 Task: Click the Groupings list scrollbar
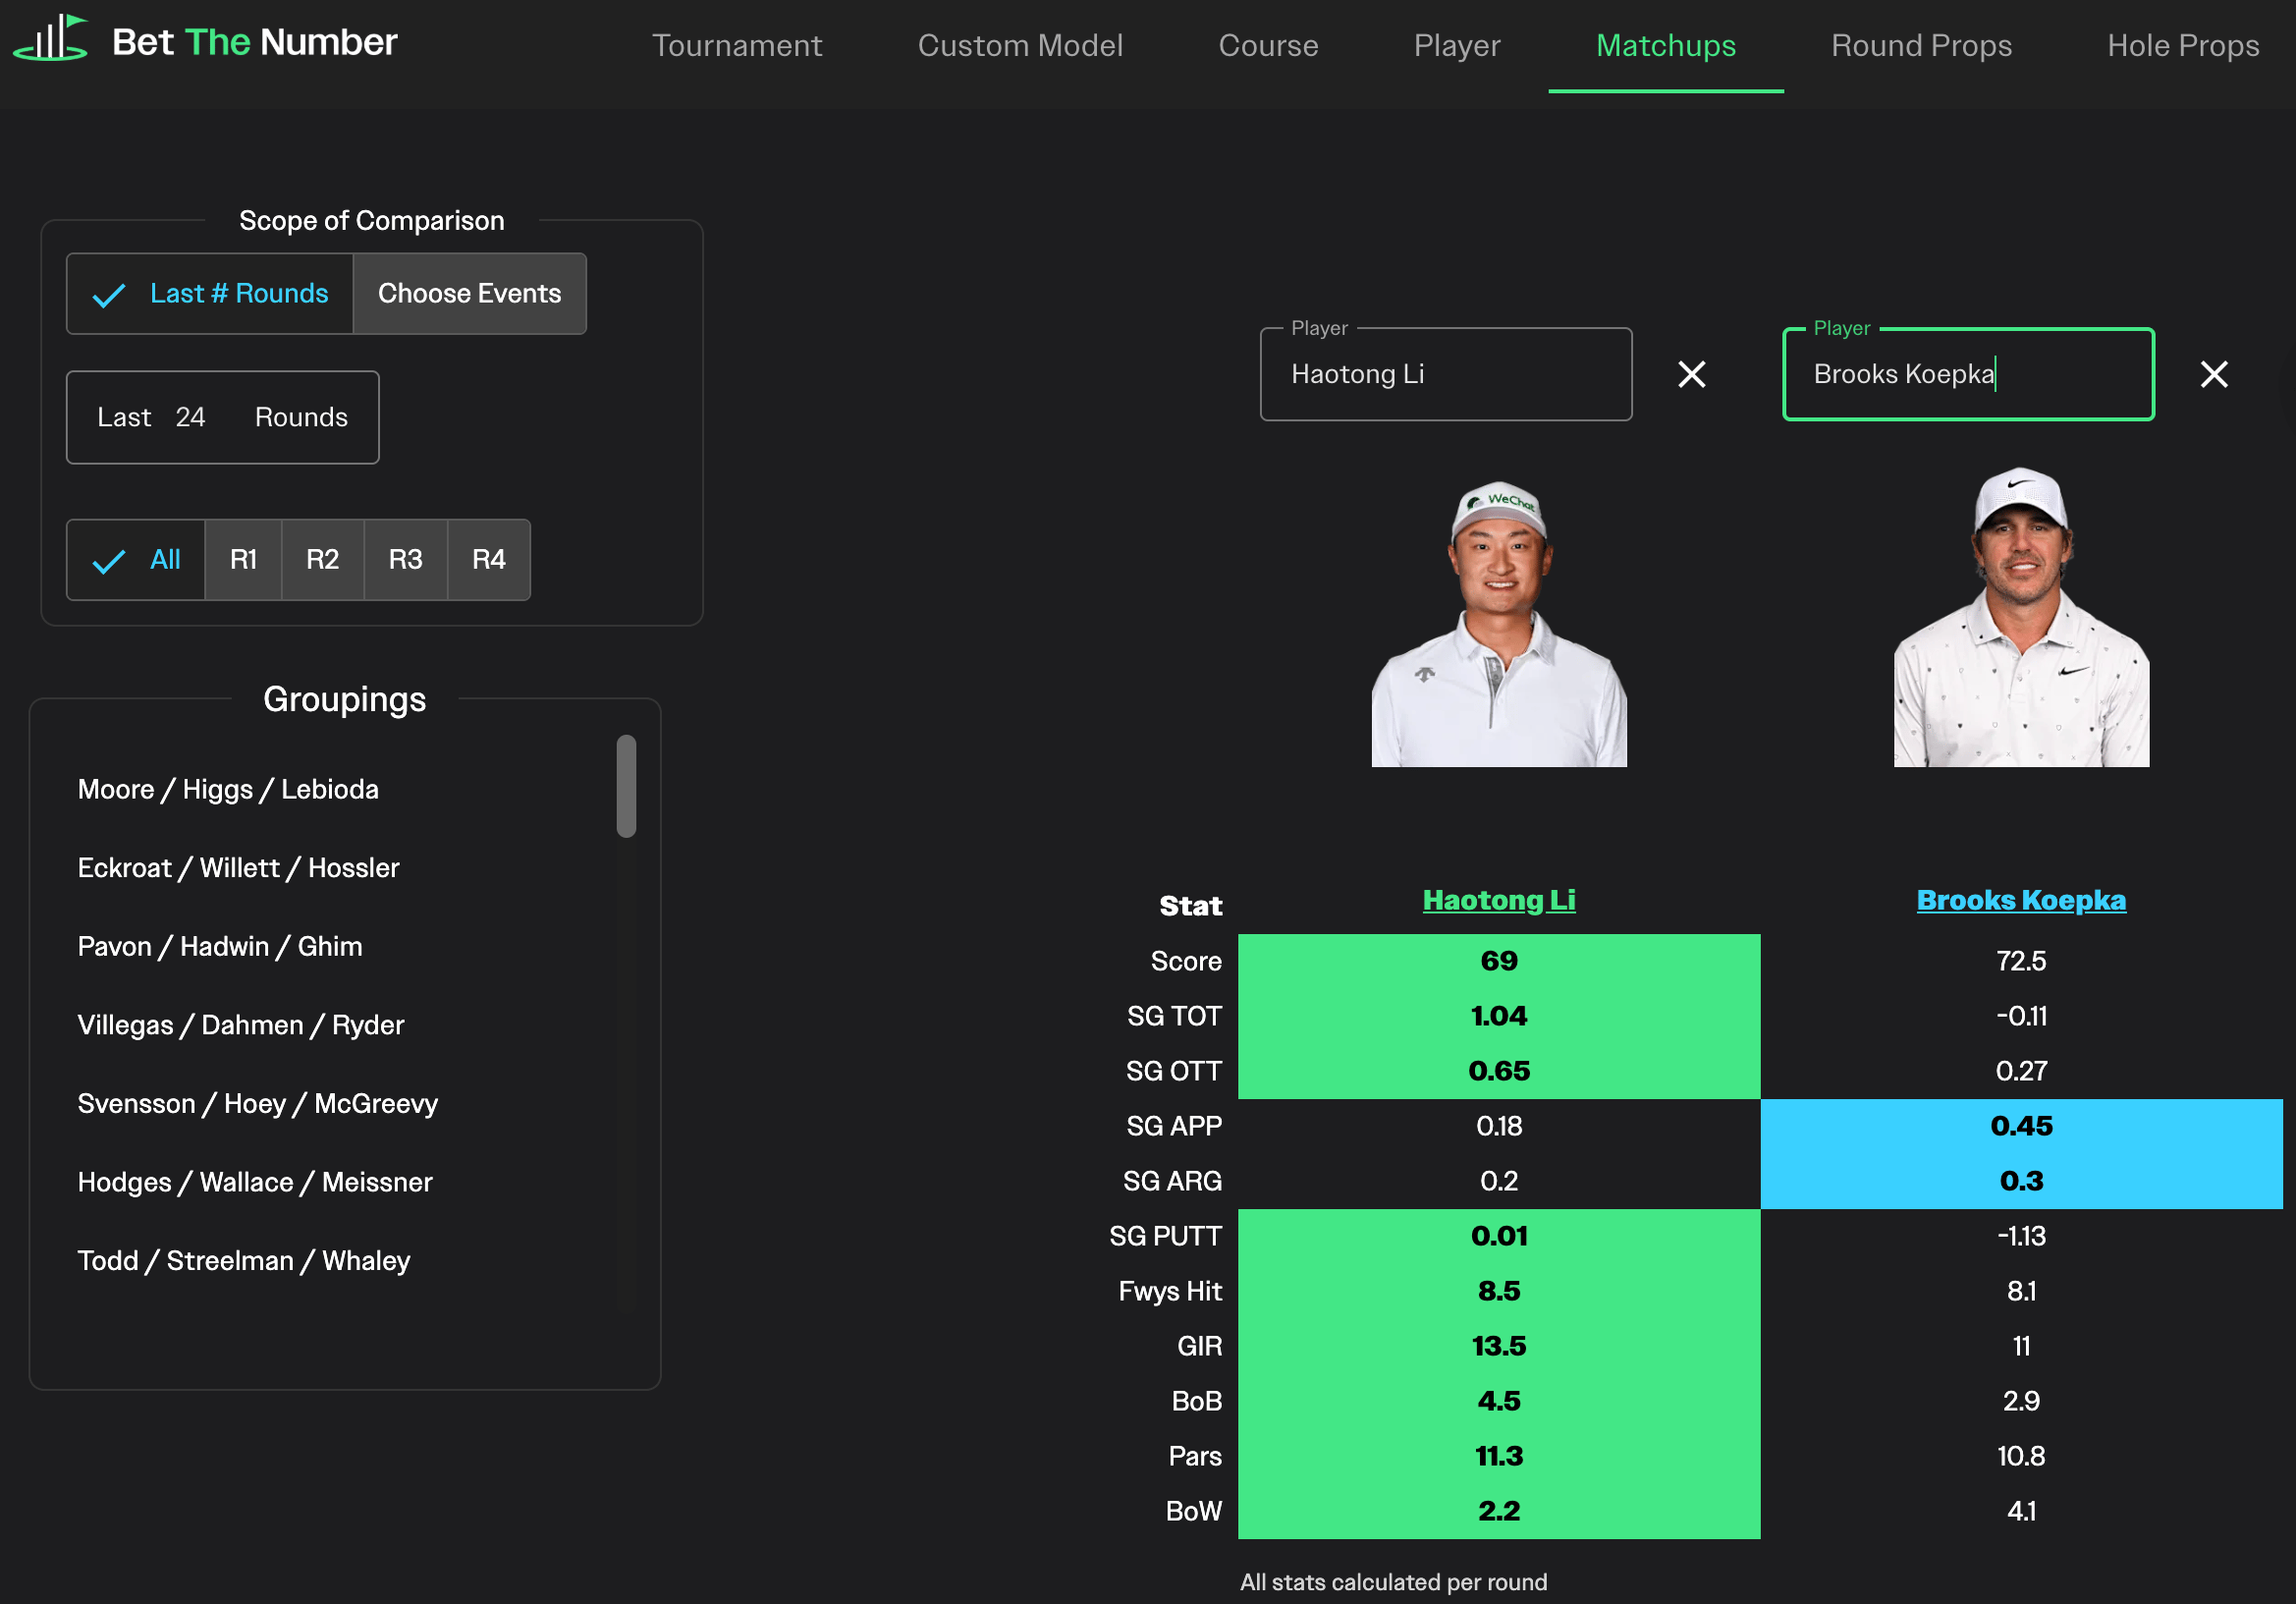(x=626, y=786)
